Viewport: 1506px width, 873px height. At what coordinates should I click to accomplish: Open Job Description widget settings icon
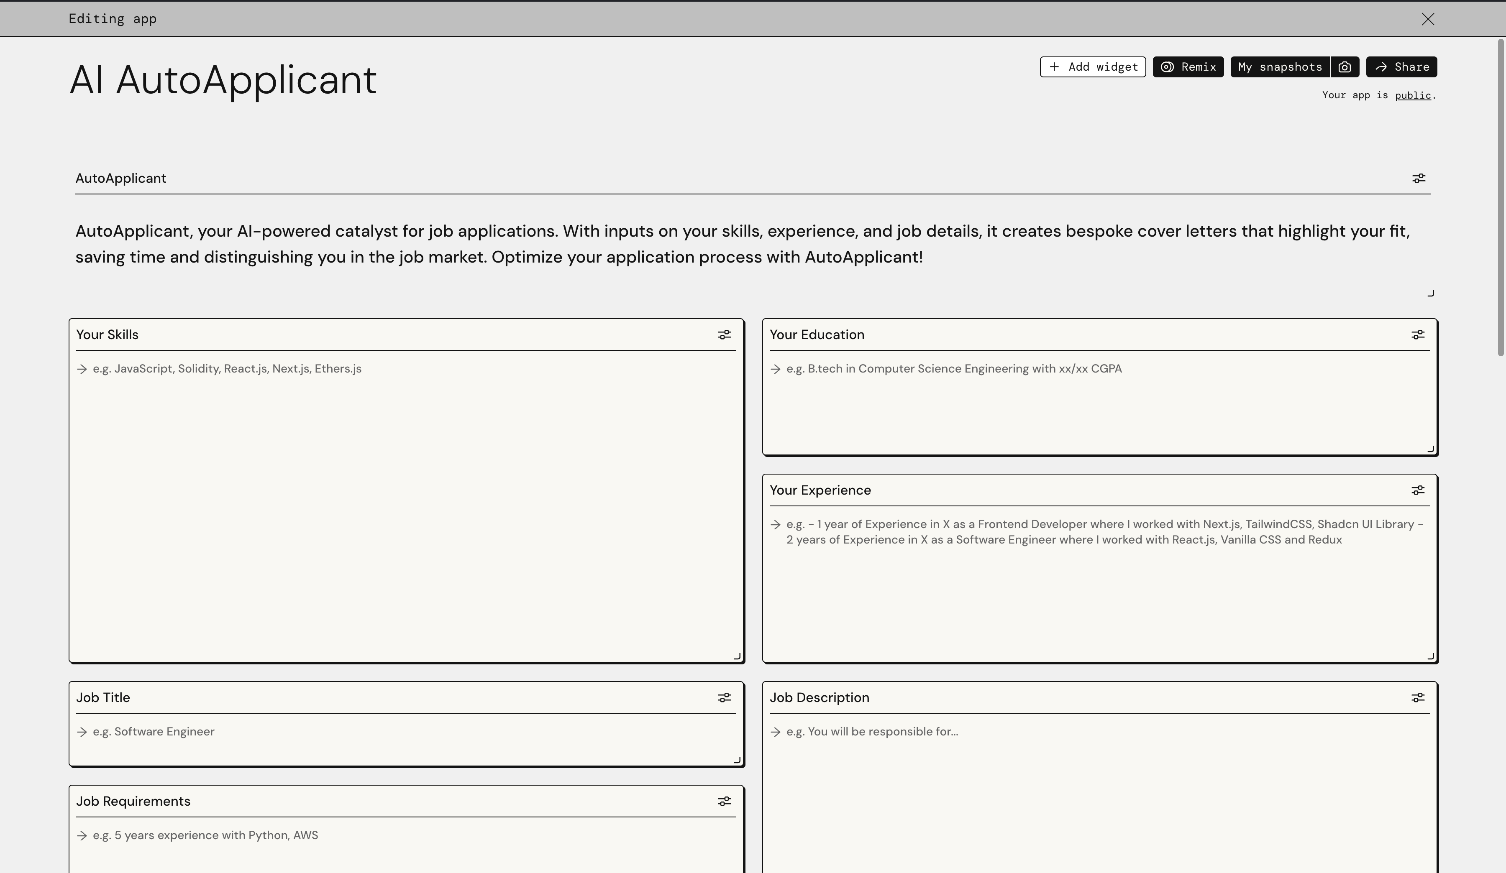(1418, 697)
